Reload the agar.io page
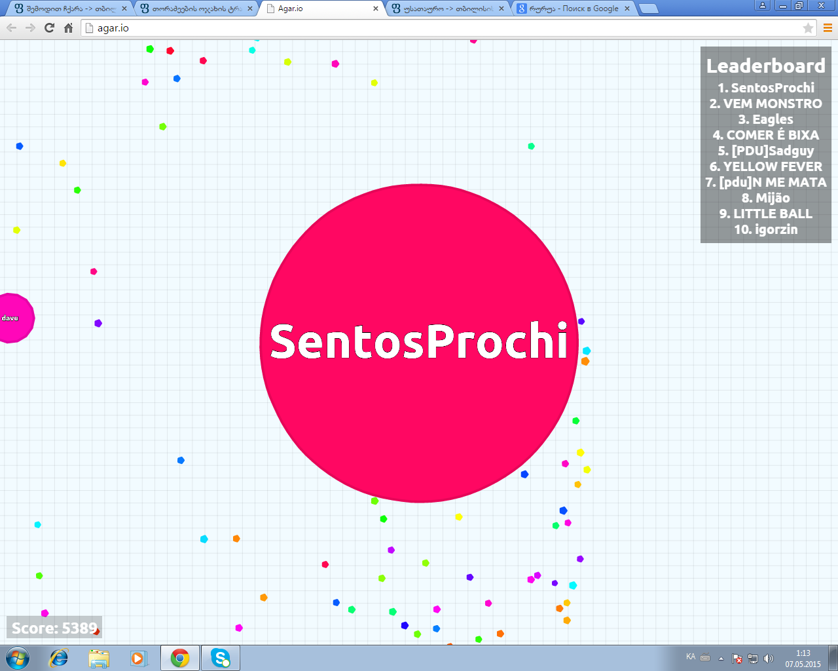This screenshot has width=838, height=671. coord(49,28)
